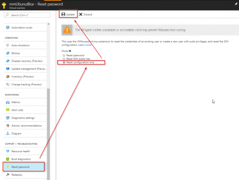Viewport: 239px width, 180px height.
Task: Click the Metrics chart icon
Action: tap(8, 102)
